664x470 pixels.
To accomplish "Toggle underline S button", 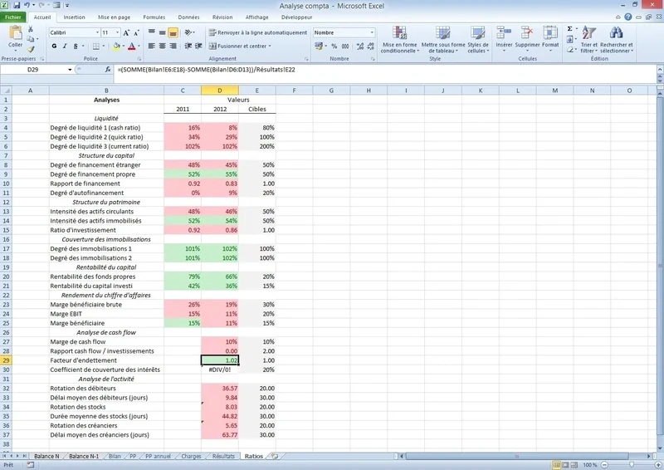I will coord(76,46).
